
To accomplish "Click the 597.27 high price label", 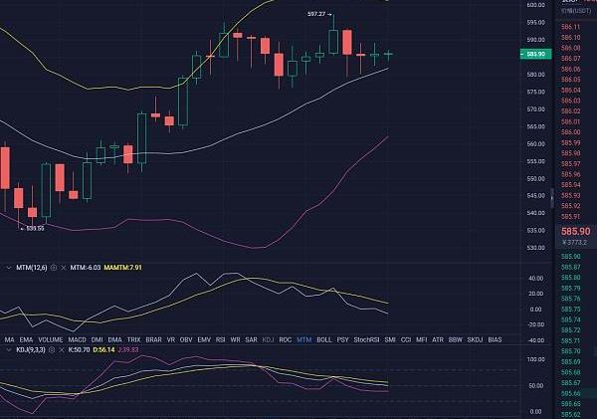I will pos(316,14).
